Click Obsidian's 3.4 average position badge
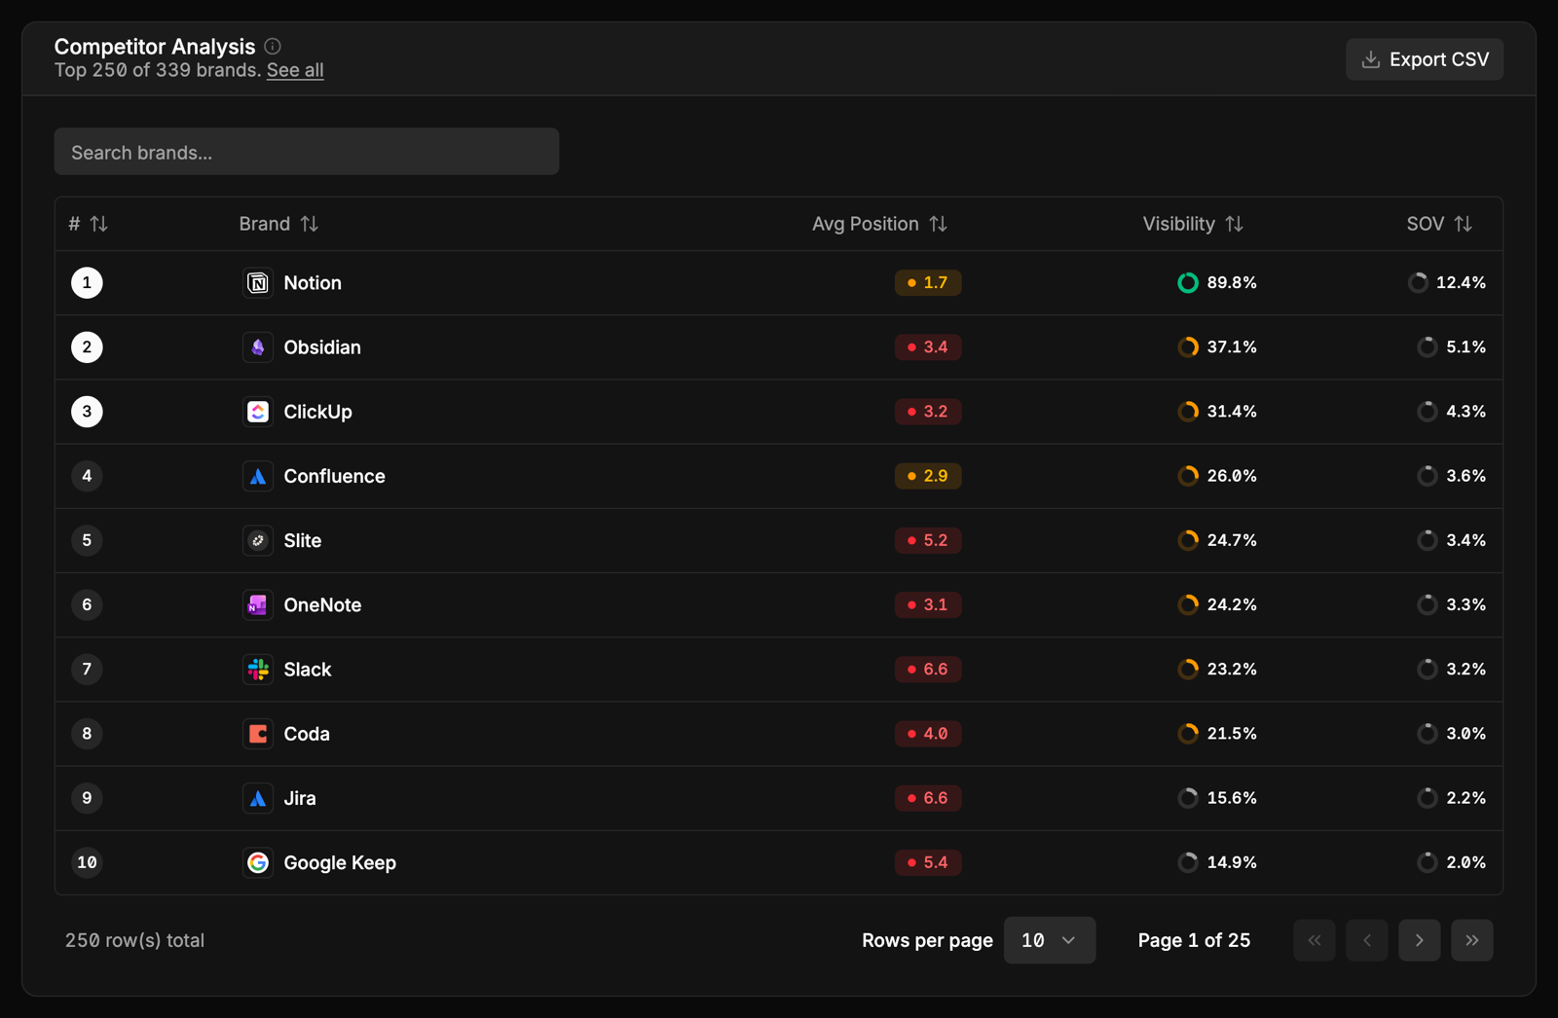 pos(928,347)
